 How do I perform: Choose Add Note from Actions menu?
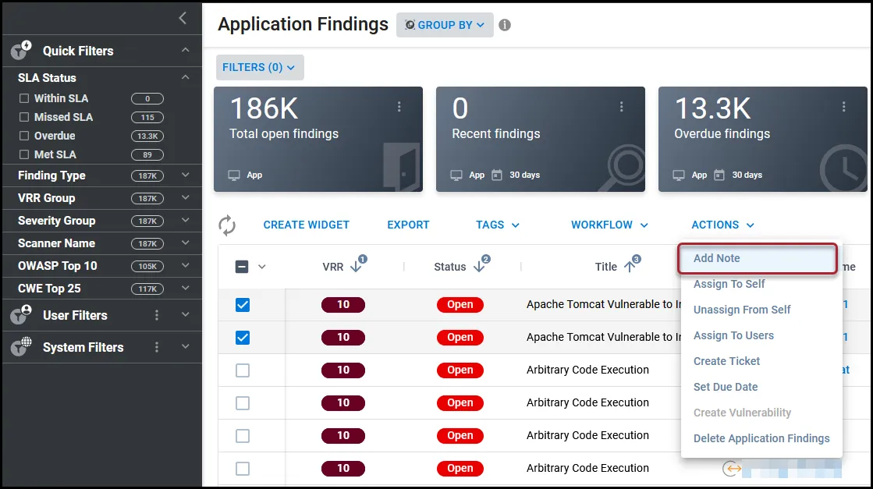(x=758, y=258)
